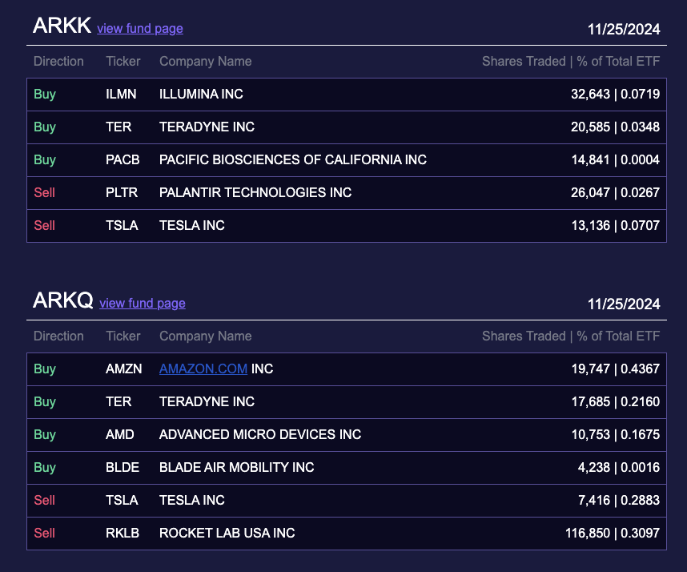Open the ARKQ view fund page link
This screenshot has width=687, height=572.
[x=142, y=304]
